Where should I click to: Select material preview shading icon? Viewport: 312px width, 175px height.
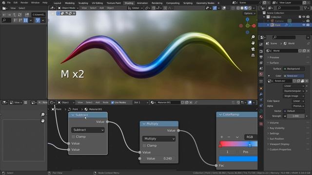[246, 8]
